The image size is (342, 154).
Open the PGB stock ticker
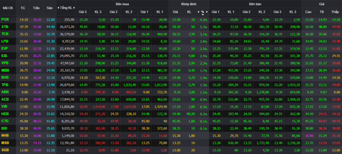(x=5, y=20)
